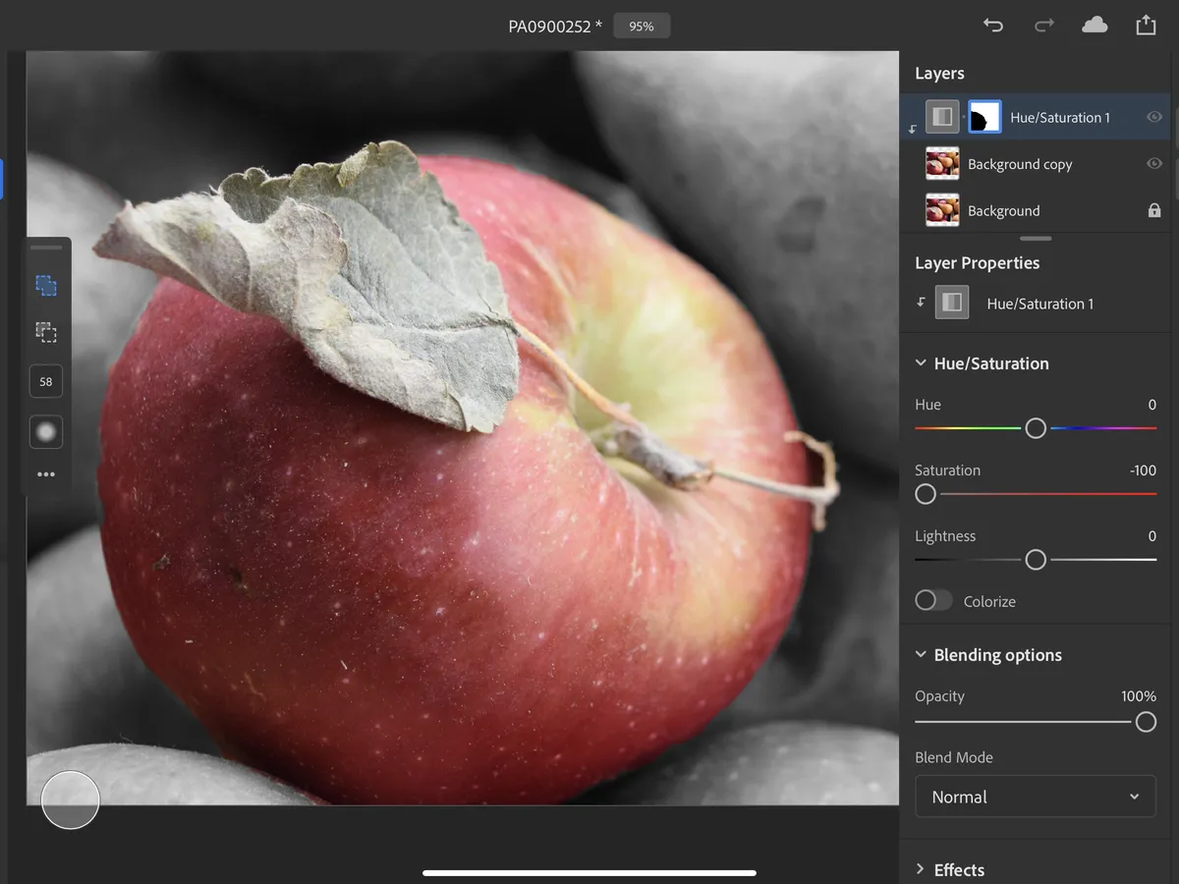Click the brush size 58 button

click(46, 382)
